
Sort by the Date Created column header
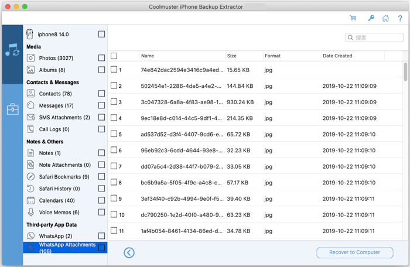coord(337,56)
